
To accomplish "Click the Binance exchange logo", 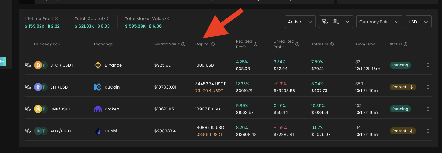I will coord(98,65).
